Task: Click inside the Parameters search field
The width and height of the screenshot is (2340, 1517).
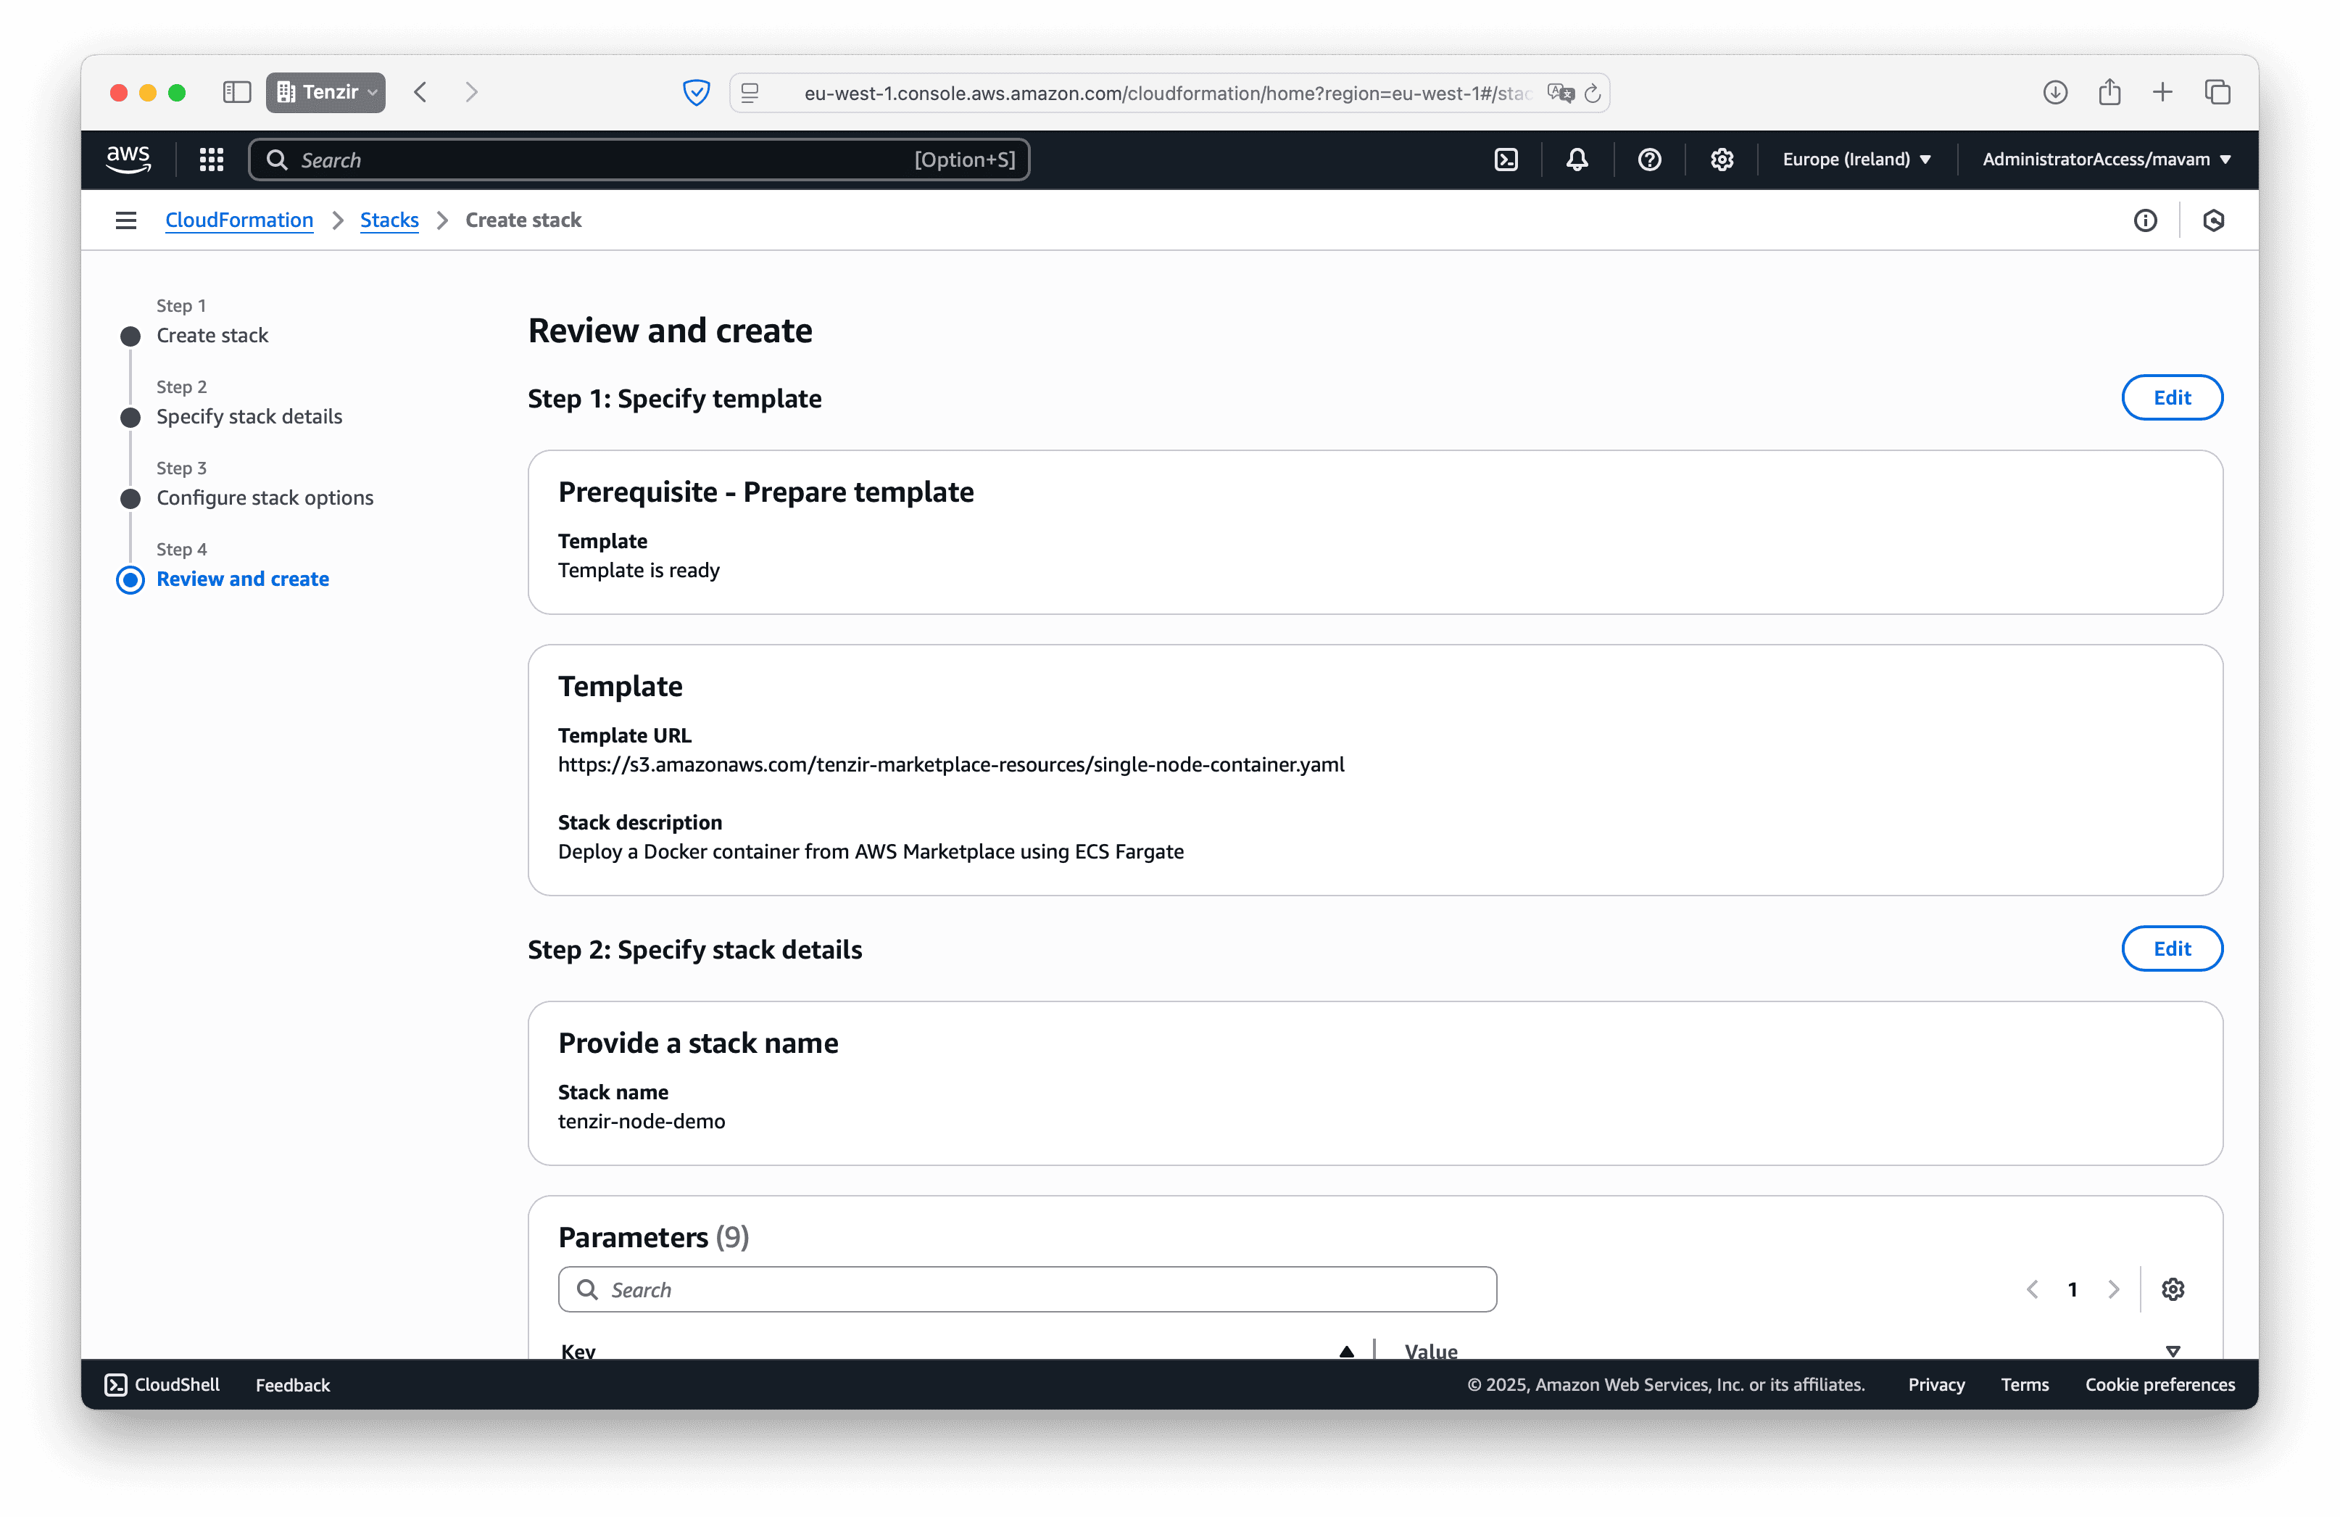Action: pos(1026,1289)
